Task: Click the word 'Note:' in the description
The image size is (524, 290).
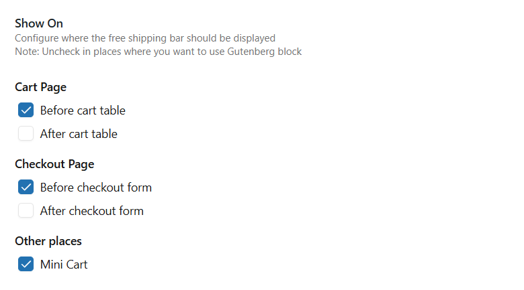Action: pyautogui.click(x=27, y=52)
